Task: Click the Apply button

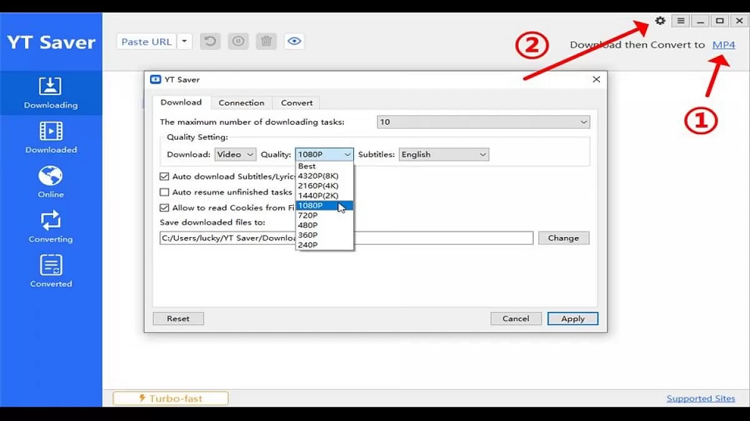Action: click(x=572, y=319)
